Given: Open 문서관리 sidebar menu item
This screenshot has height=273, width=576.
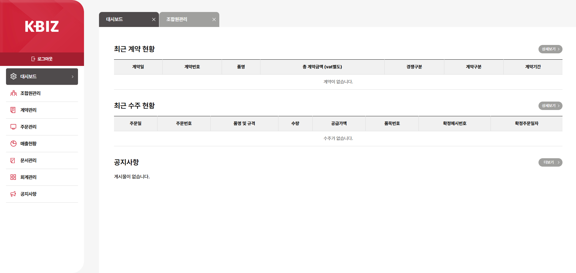Looking at the screenshot, I should (42, 160).
